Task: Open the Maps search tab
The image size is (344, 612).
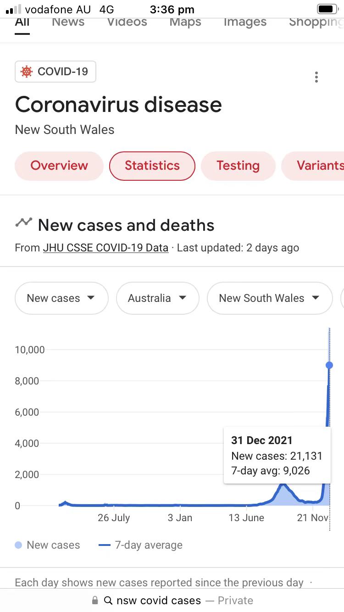Action: (185, 22)
